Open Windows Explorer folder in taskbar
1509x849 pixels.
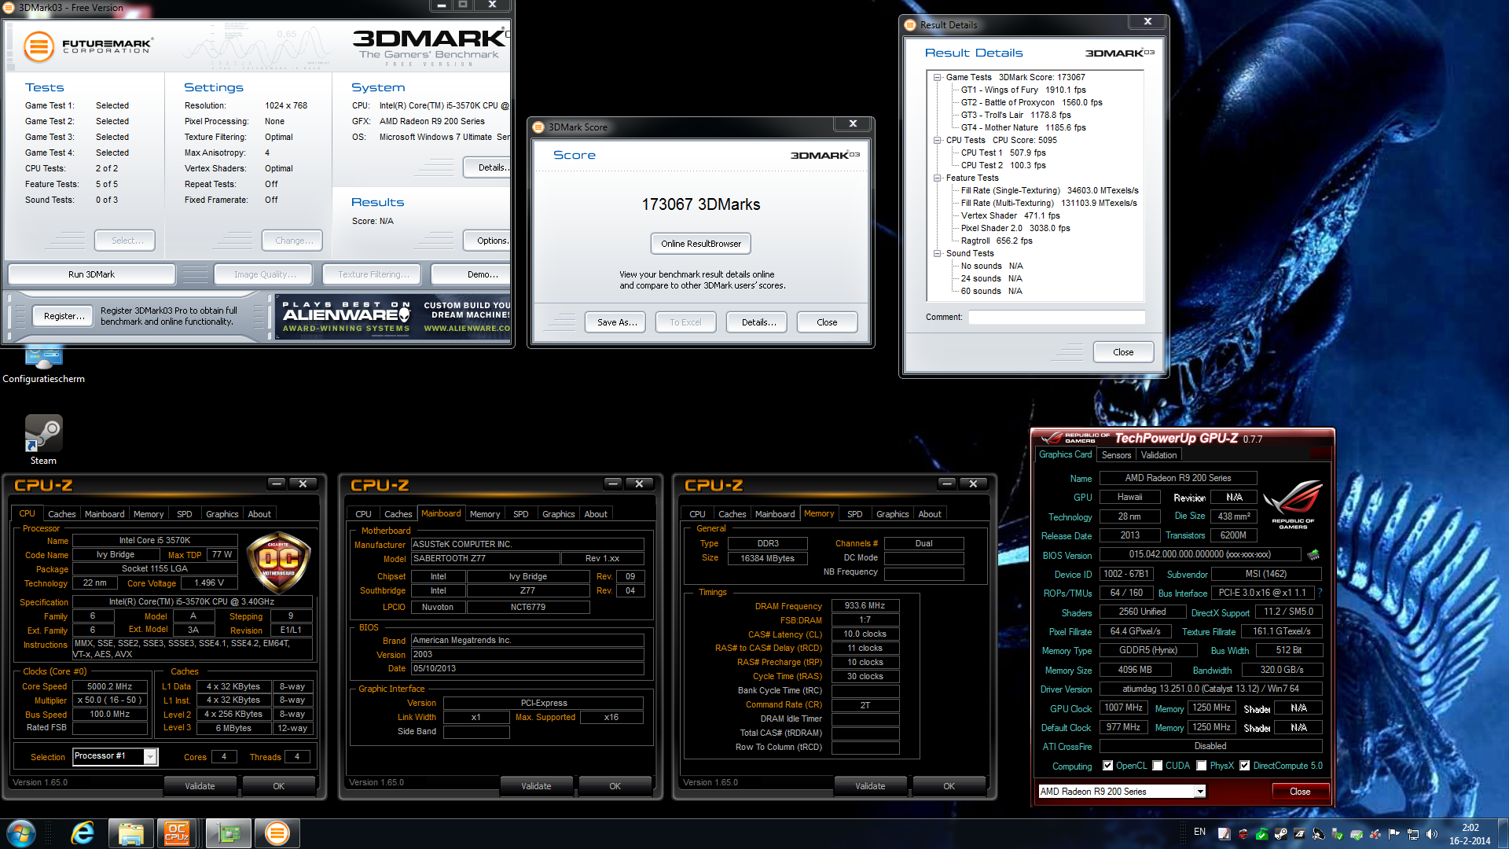130,833
